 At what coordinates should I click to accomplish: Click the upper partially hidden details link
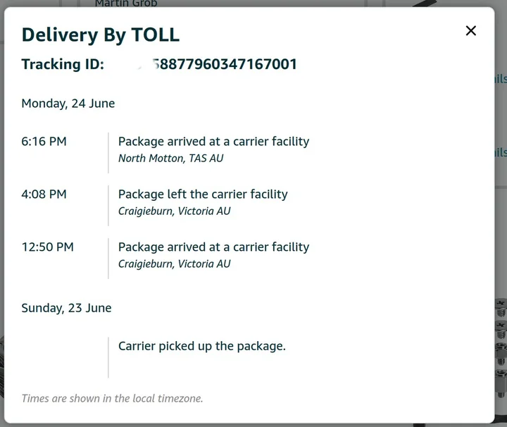coord(500,79)
